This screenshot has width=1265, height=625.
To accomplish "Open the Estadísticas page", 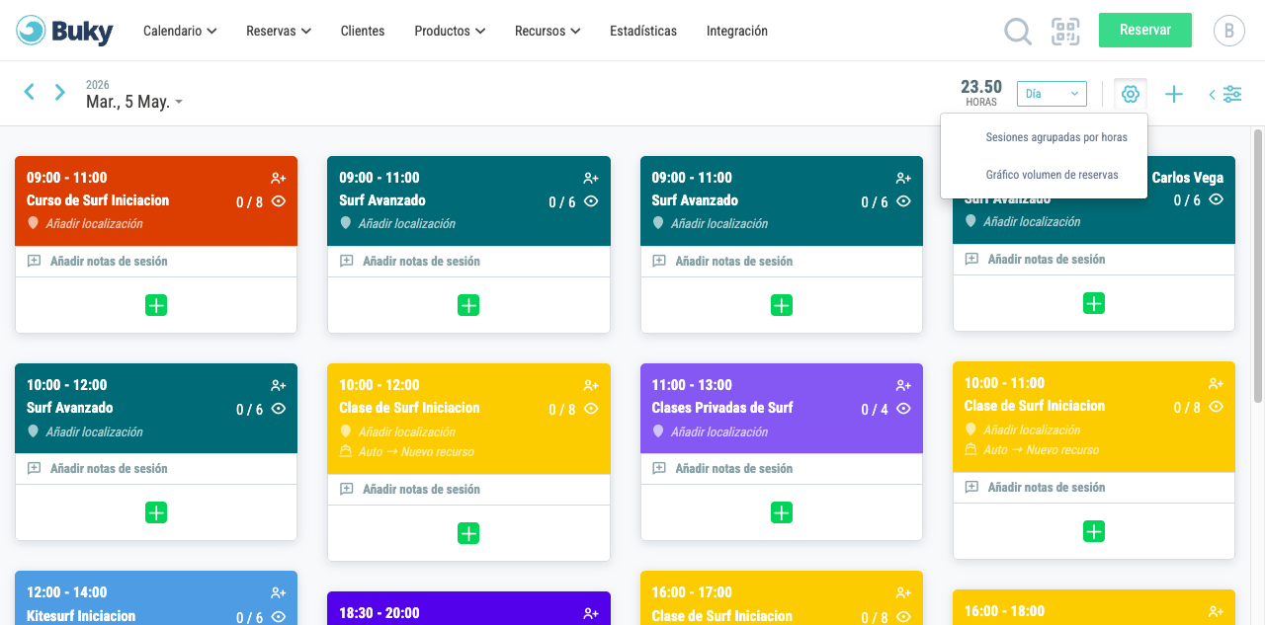I will tap(643, 31).
